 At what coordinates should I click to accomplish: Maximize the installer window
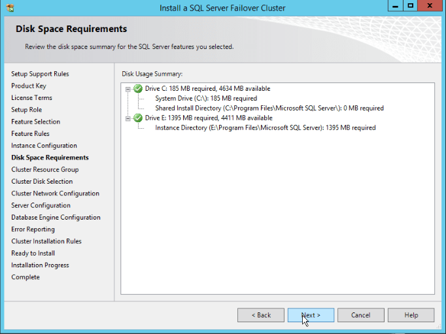tap(411, 6)
